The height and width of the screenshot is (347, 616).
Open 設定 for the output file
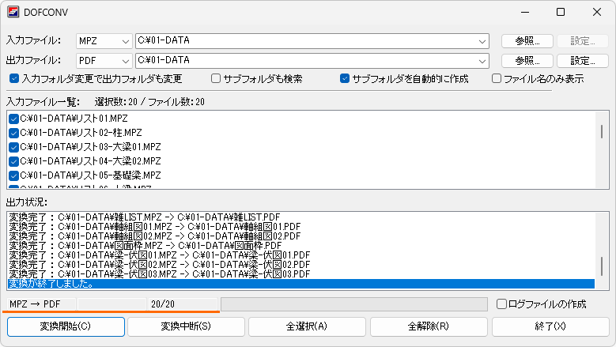(x=583, y=60)
